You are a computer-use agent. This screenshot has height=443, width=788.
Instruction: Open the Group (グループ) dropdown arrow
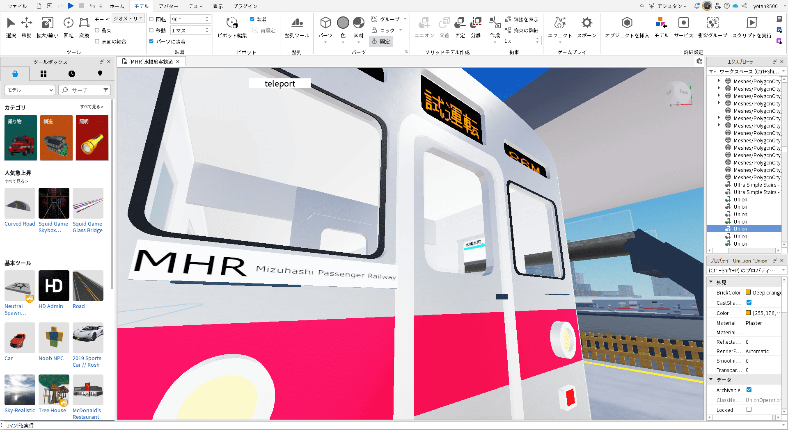pos(405,19)
